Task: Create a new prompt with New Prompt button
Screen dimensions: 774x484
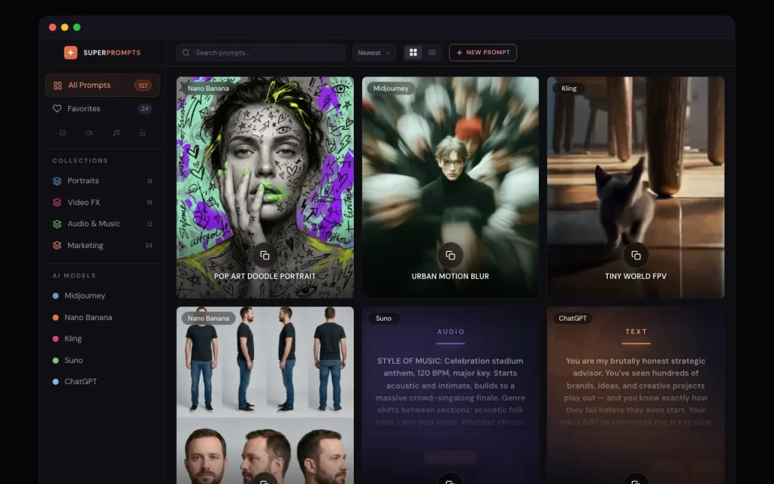Action: pos(483,53)
